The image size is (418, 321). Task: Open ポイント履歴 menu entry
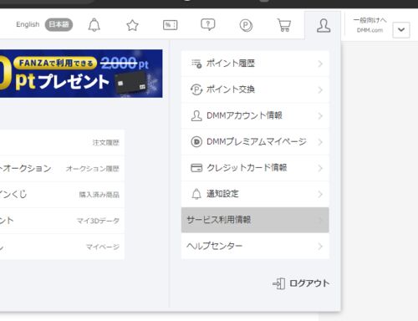(x=255, y=64)
